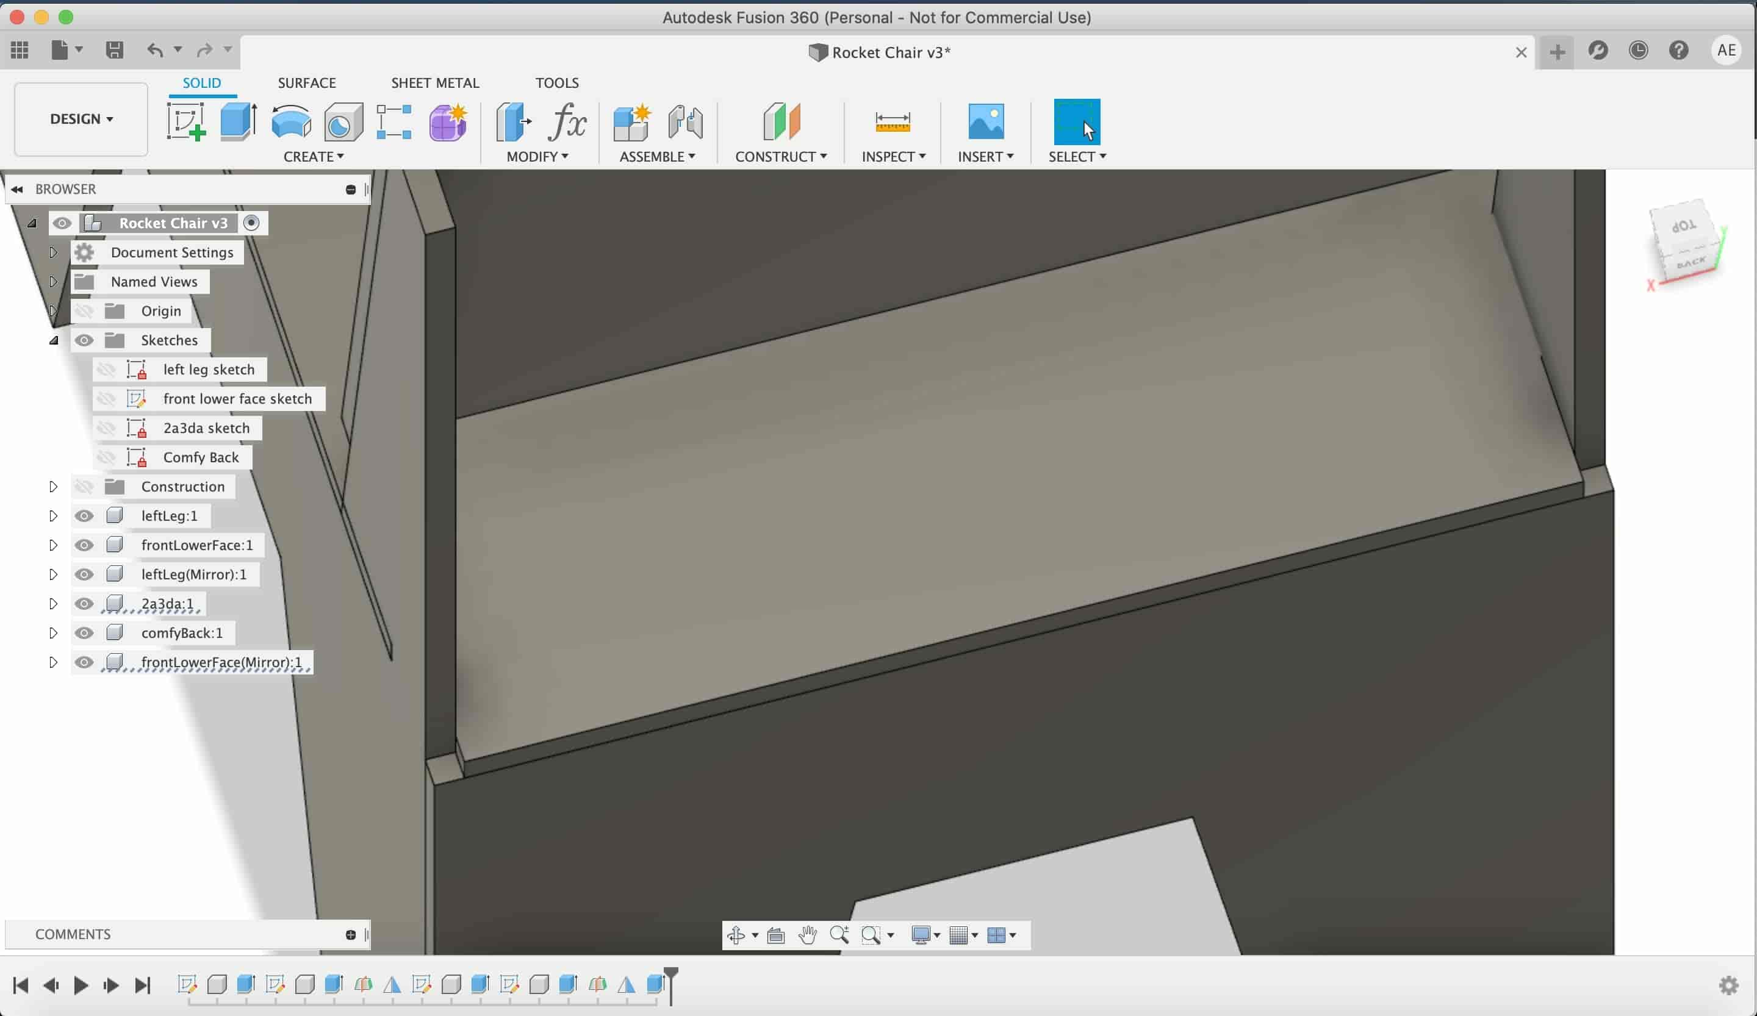Click the Save icon
Screen dimensions: 1757x1016
pyautogui.click(x=114, y=49)
